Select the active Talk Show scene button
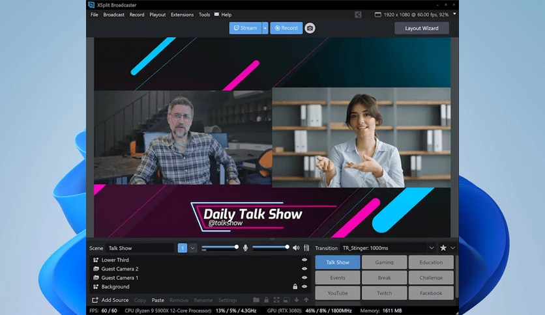 pyautogui.click(x=338, y=262)
